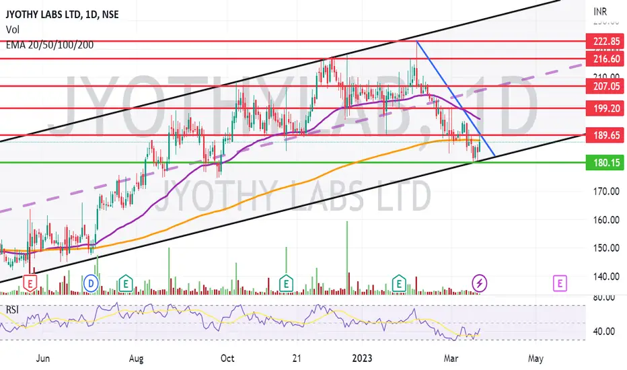
Task: Select the 207.05 red price label
Action: click(605, 85)
